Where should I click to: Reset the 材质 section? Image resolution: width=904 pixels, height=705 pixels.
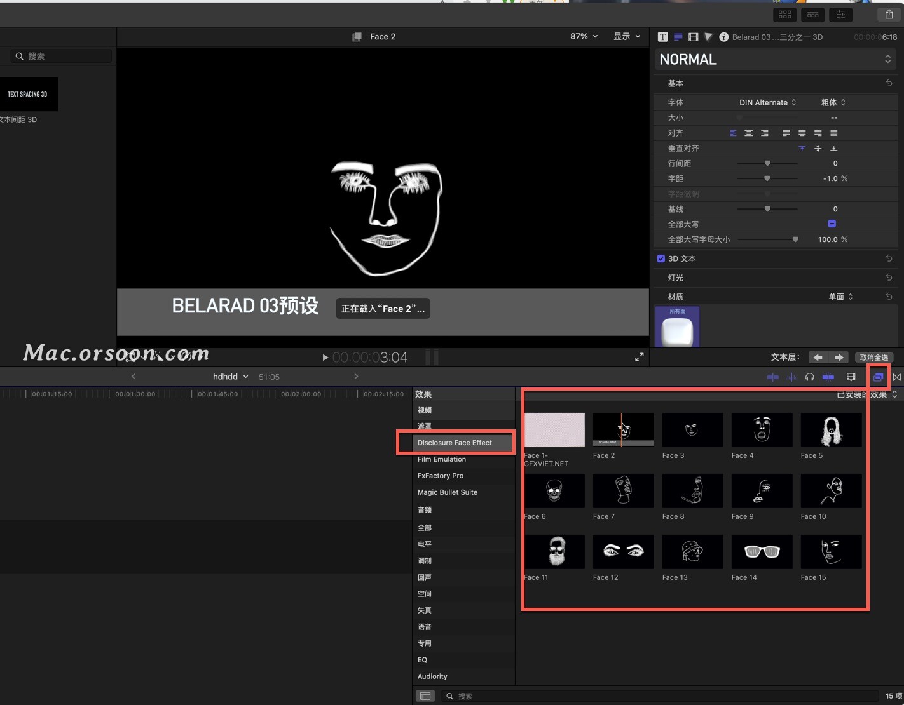889,297
